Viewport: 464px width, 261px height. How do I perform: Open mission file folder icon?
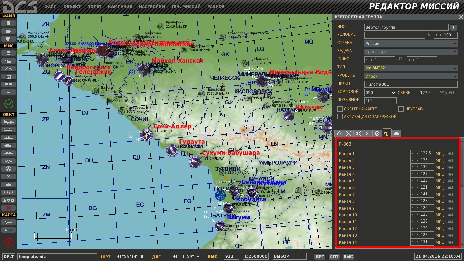8,31
